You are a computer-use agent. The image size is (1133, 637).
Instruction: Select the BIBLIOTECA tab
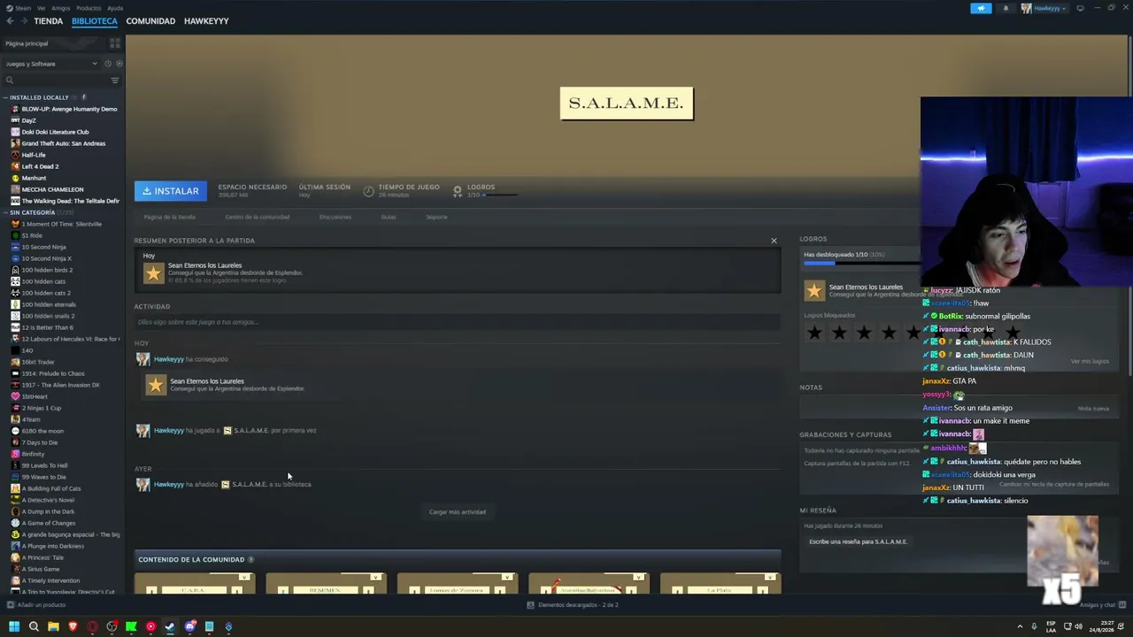coord(95,21)
